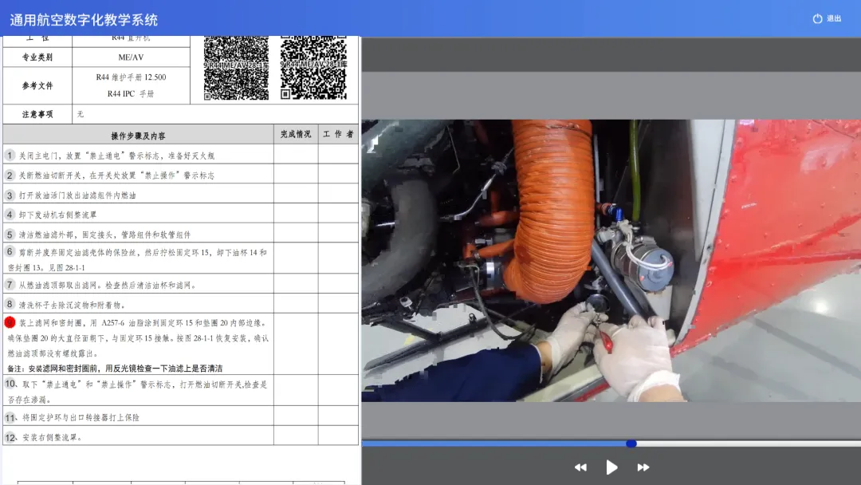Rewind the video with the back arrows
The image size is (861, 485).
tap(580, 467)
